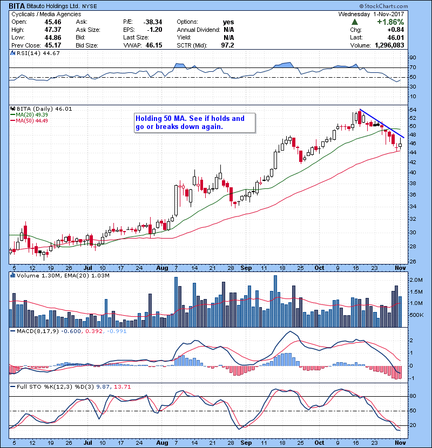Click the Ask Size: label
Image resolution: width=432 pixels, height=448 pixels.
point(88,30)
